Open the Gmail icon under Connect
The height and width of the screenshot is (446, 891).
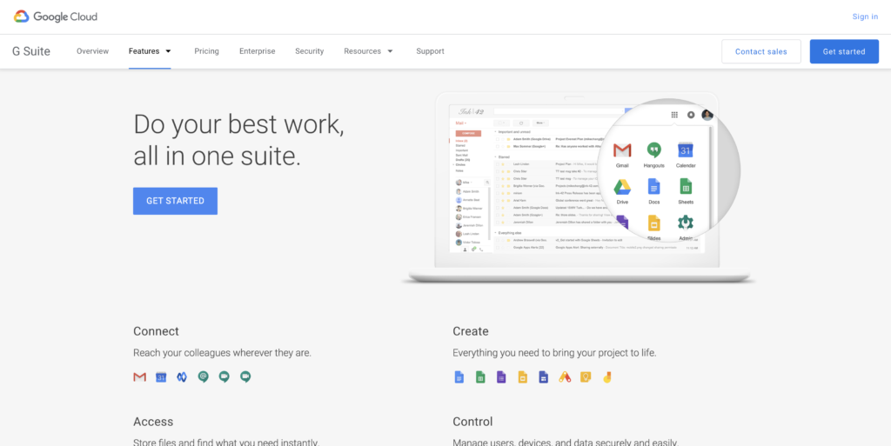[x=140, y=376]
